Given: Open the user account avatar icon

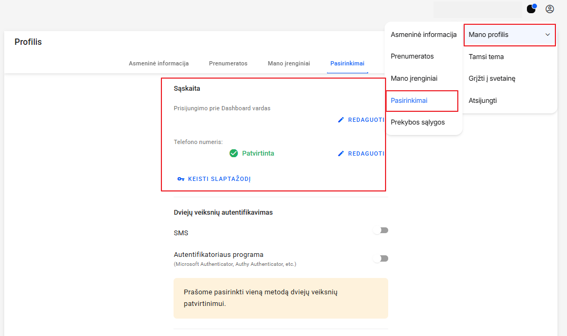Looking at the screenshot, I should (x=550, y=9).
